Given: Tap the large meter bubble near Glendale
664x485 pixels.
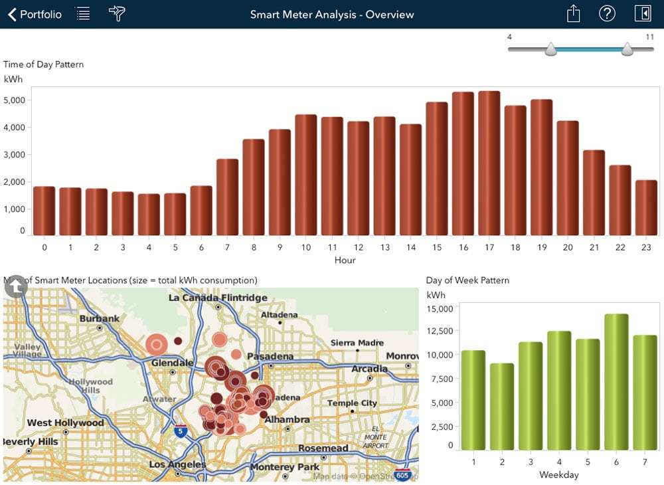Looking at the screenshot, I should point(157,345).
